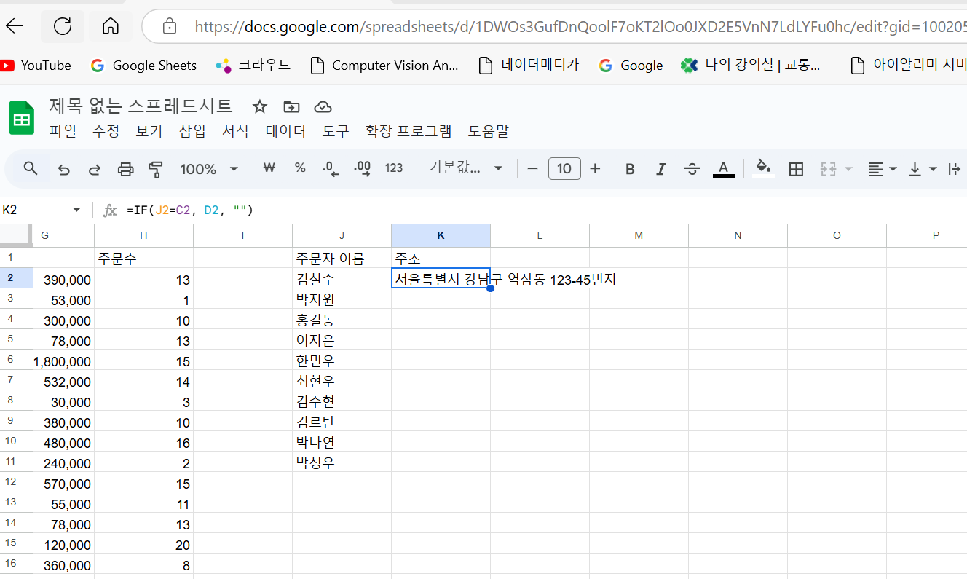
Task: Click the merge cells button
Action: point(828,169)
